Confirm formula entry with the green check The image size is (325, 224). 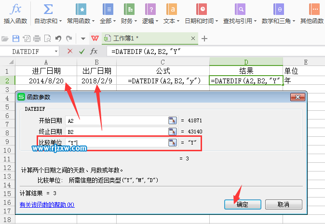(x=82, y=51)
